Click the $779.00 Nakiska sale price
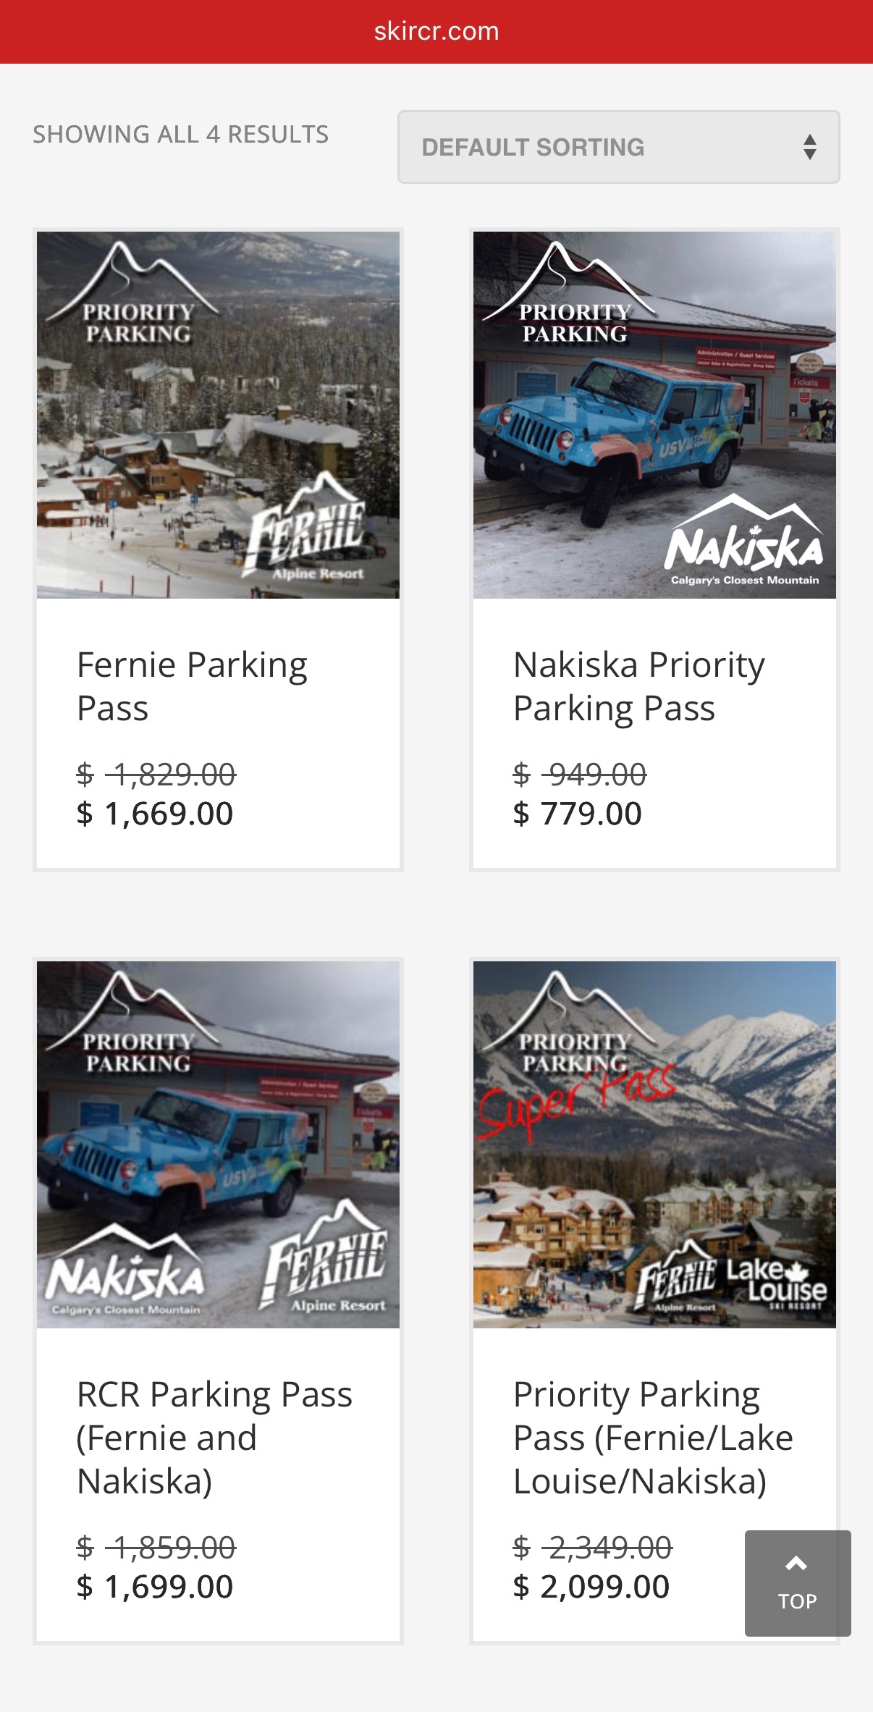 577,814
